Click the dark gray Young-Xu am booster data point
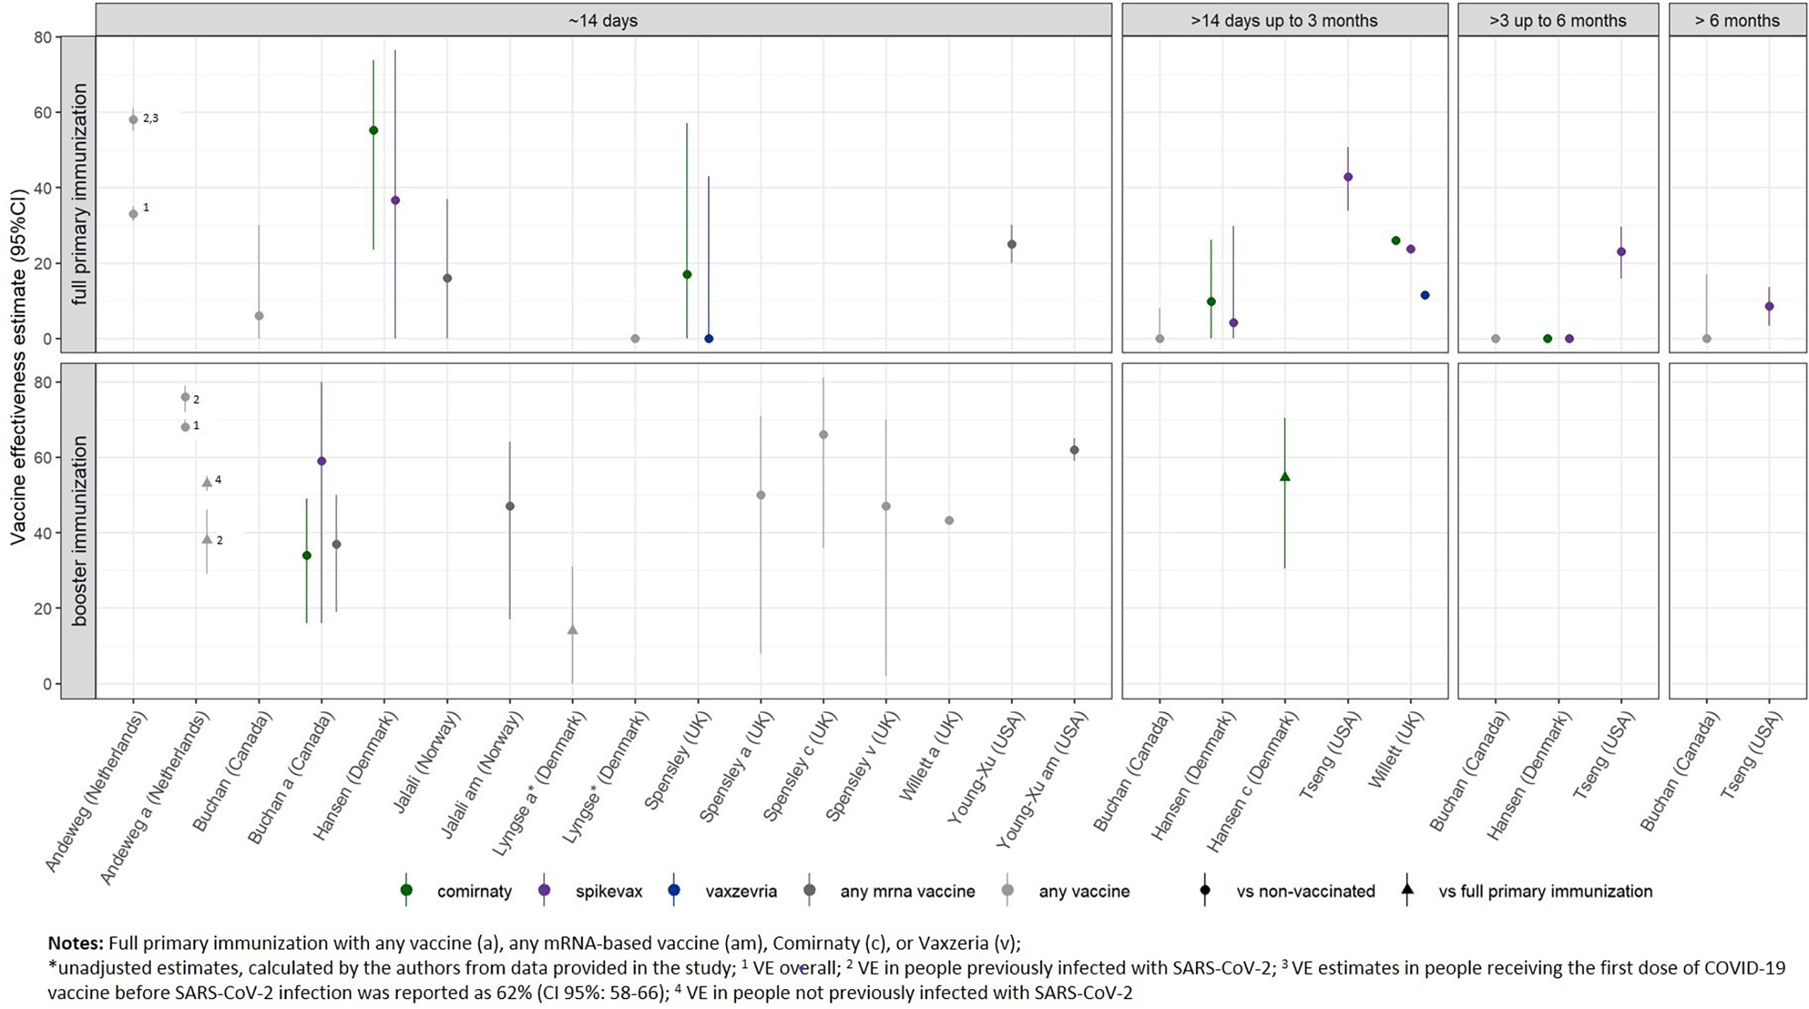 pos(1075,449)
